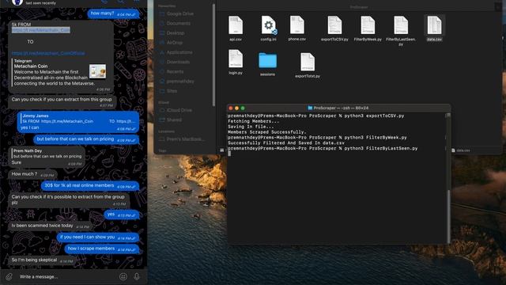Click the Terminal window scrollbar
Screen dimensions: 506x285
coord(448,216)
